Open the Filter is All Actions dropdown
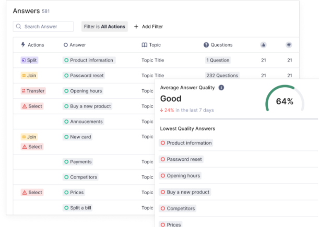 105,27
